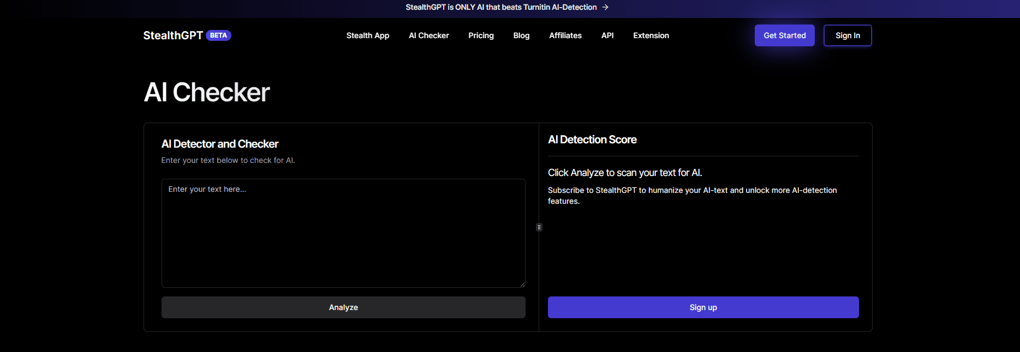Viewport: 1020px width, 352px height.
Task: Click the arrow icon in top banner
Action: [605, 7]
